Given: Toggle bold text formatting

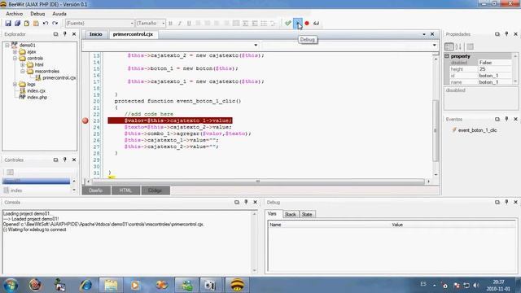Looking at the screenshot, I should pyautogui.click(x=170, y=24).
